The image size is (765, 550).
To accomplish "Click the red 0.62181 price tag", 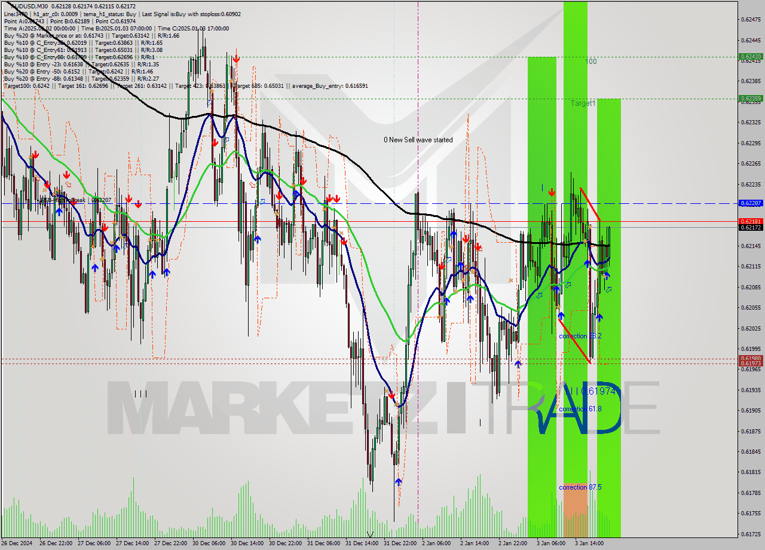I will click(x=751, y=221).
